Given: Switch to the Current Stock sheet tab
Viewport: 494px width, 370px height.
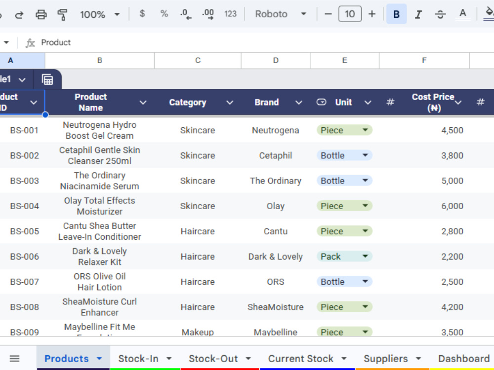Looking at the screenshot, I should pyautogui.click(x=300, y=358).
